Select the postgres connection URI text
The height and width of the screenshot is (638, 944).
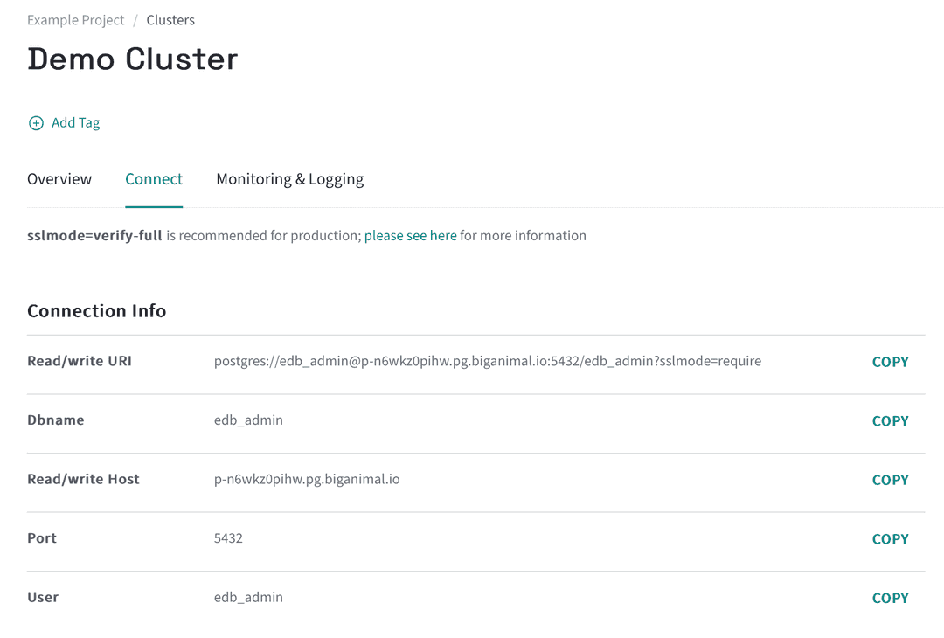point(489,360)
